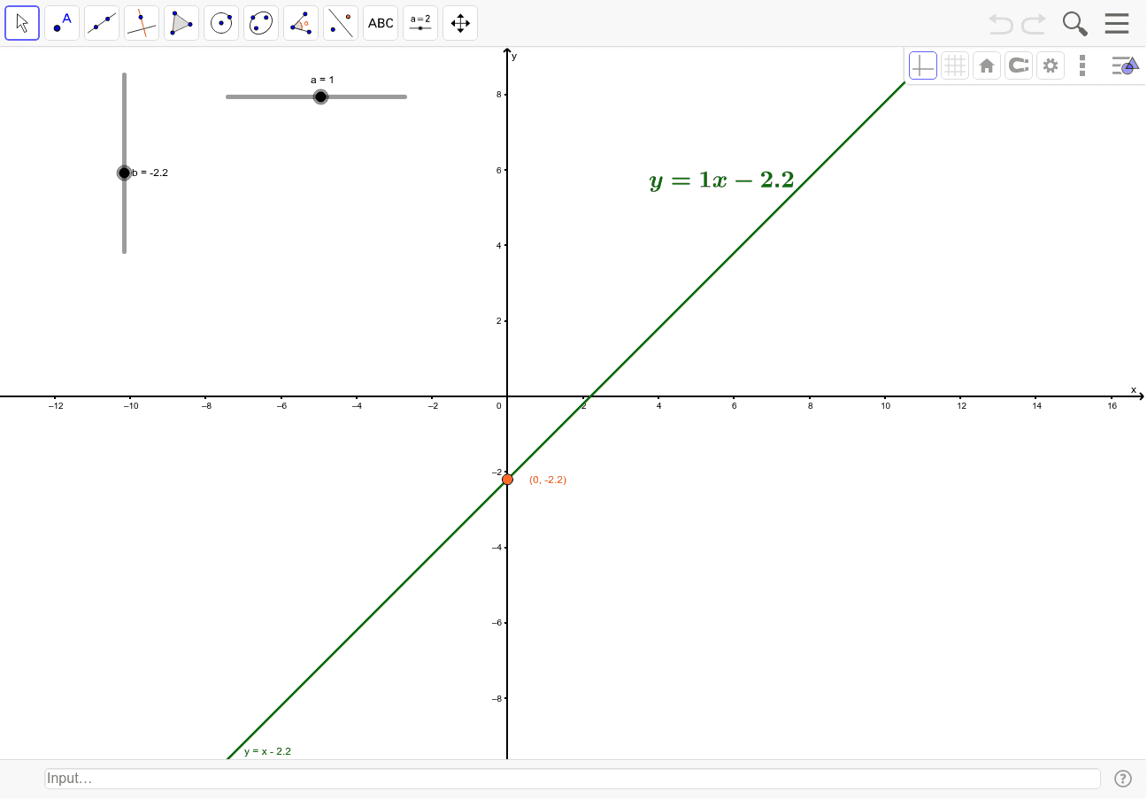1147x799 pixels.
Task: Toggle the style bar views icon
Action: (1124, 65)
